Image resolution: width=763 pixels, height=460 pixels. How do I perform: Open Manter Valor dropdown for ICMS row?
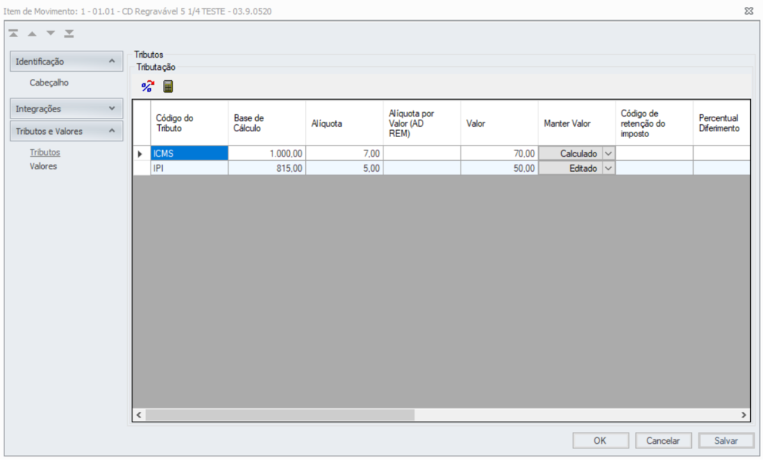608,154
